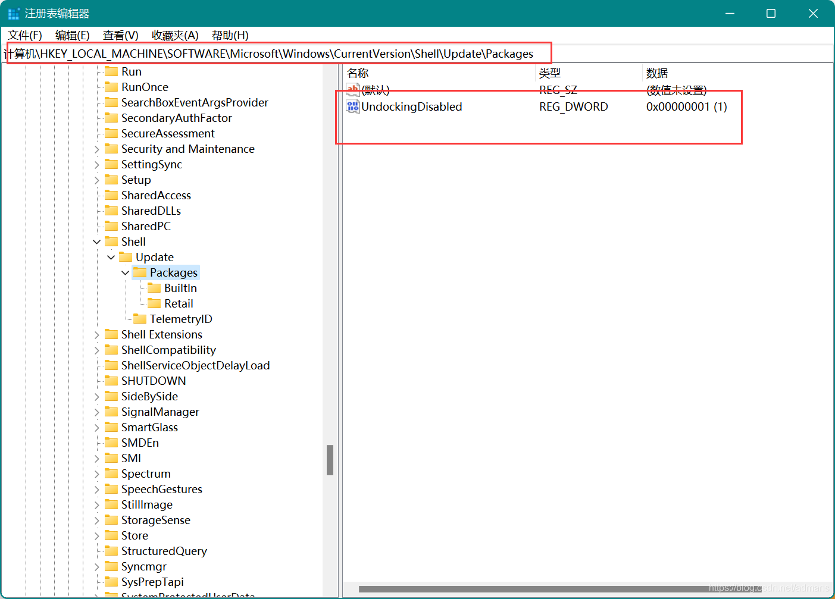Collapse the Update key
Screen dimensions: 835x599
pos(111,258)
